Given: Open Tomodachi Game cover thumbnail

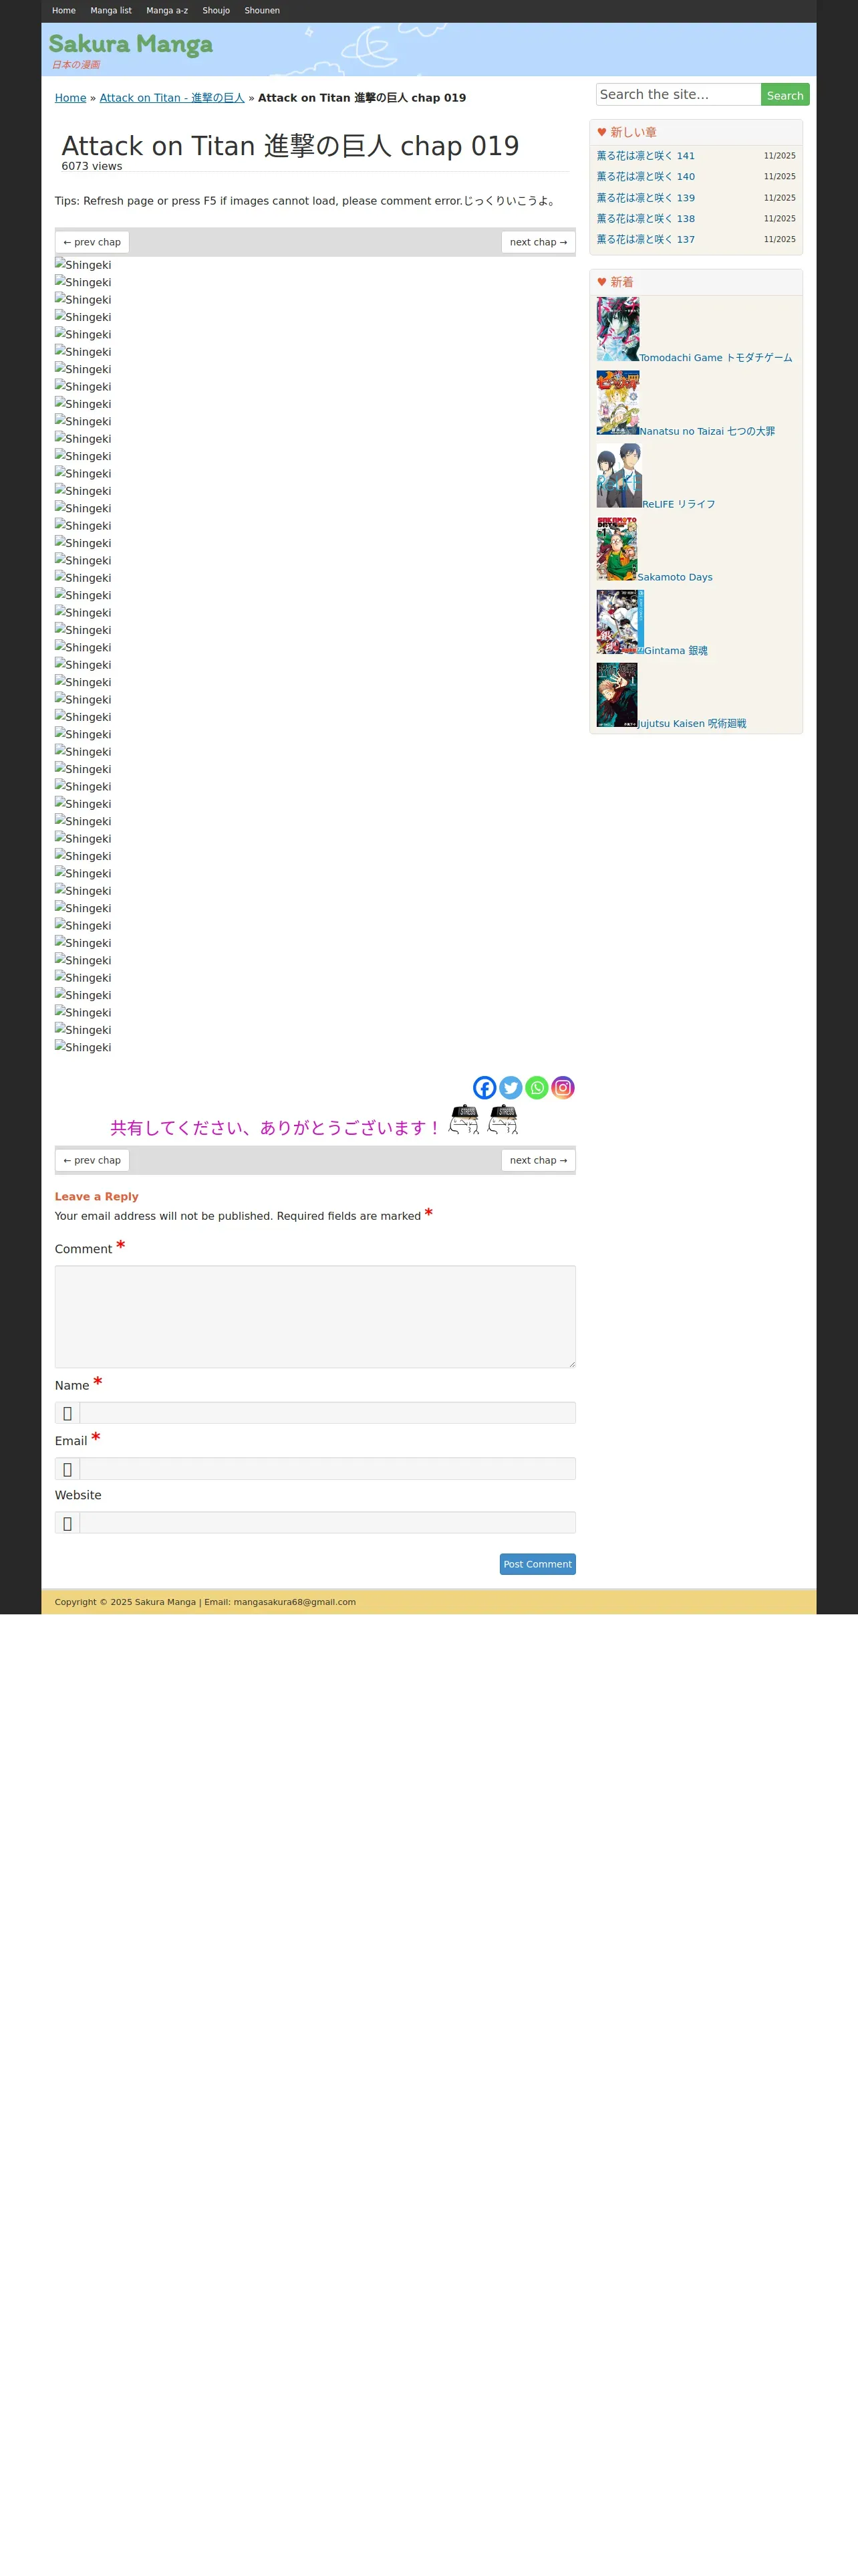Looking at the screenshot, I should click(617, 329).
